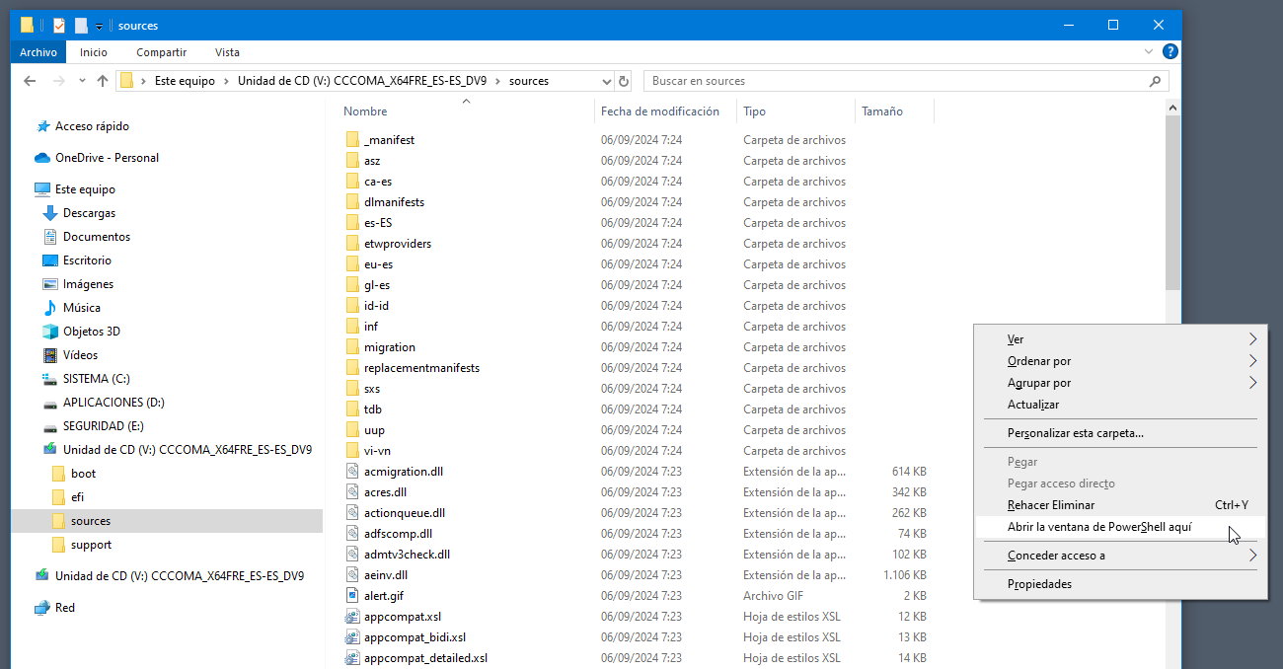The width and height of the screenshot is (1283, 669).
Task: Select Propiedades from the context menu
Action: (x=1039, y=584)
